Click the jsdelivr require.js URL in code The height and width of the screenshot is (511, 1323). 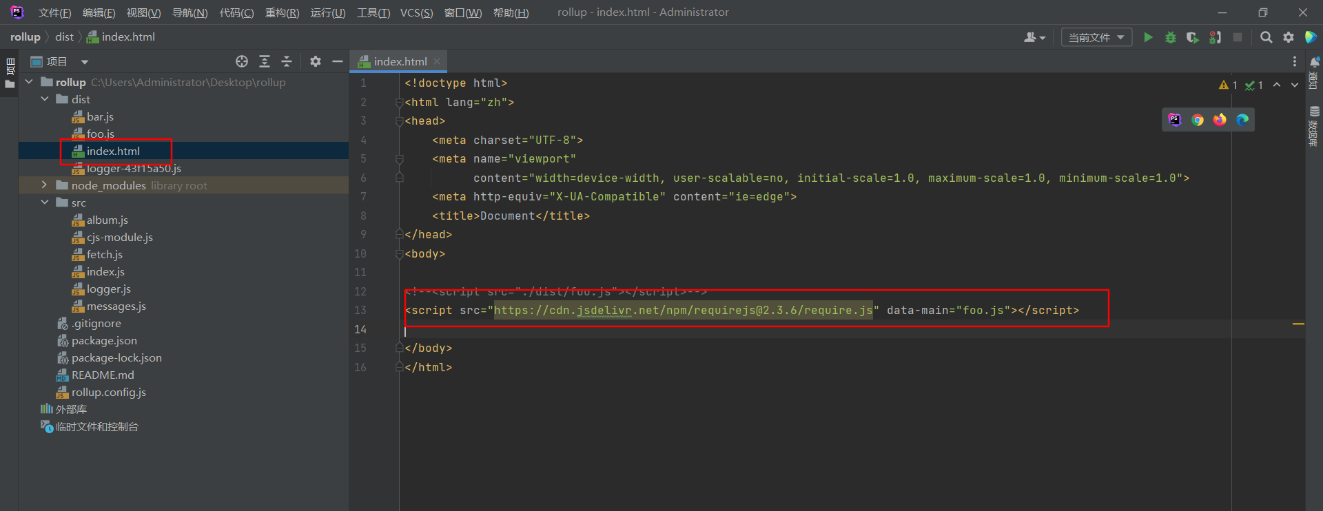tap(683, 310)
